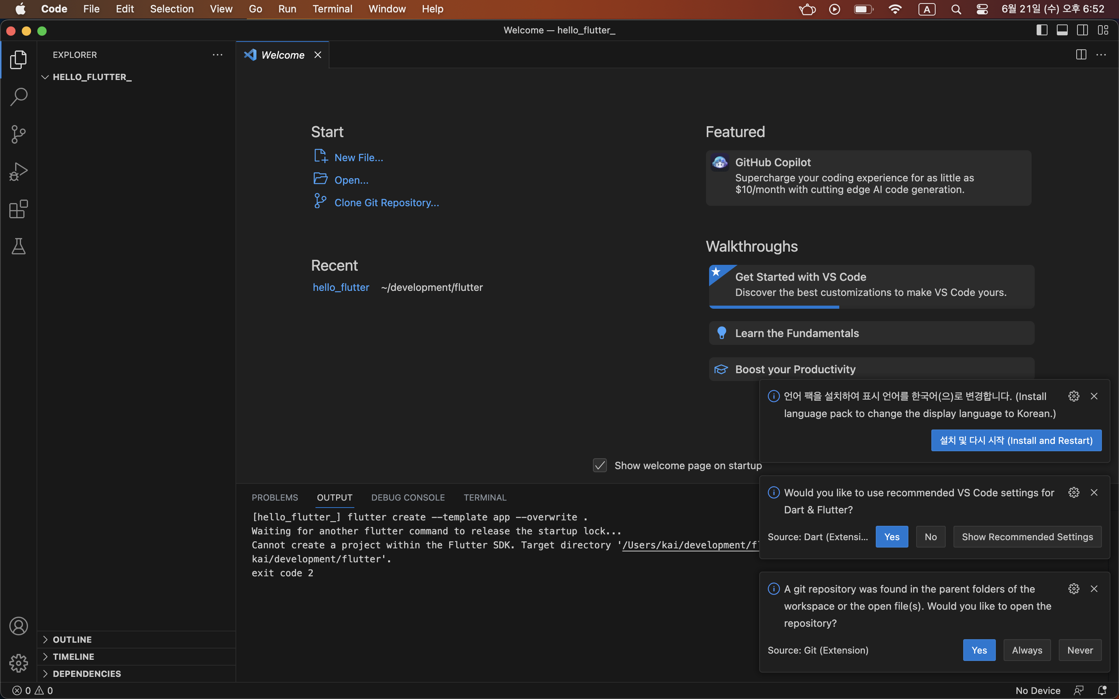The height and width of the screenshot is (699, 1119).
Task: Close the Korean language pack notification
Action: tap(1094, 396)
